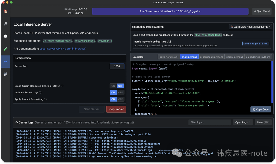Click the /v1/chat/completions endpoint tag
The width and height of the screenshot is (276, 164).
(57, 41)
